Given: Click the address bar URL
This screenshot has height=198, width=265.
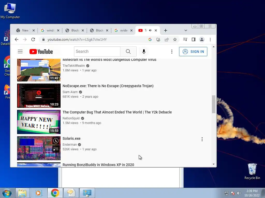Looking at the screenshot, I should pos(77,39).
